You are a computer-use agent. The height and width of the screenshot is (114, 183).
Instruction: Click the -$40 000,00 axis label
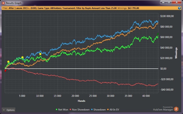(167, 90)
